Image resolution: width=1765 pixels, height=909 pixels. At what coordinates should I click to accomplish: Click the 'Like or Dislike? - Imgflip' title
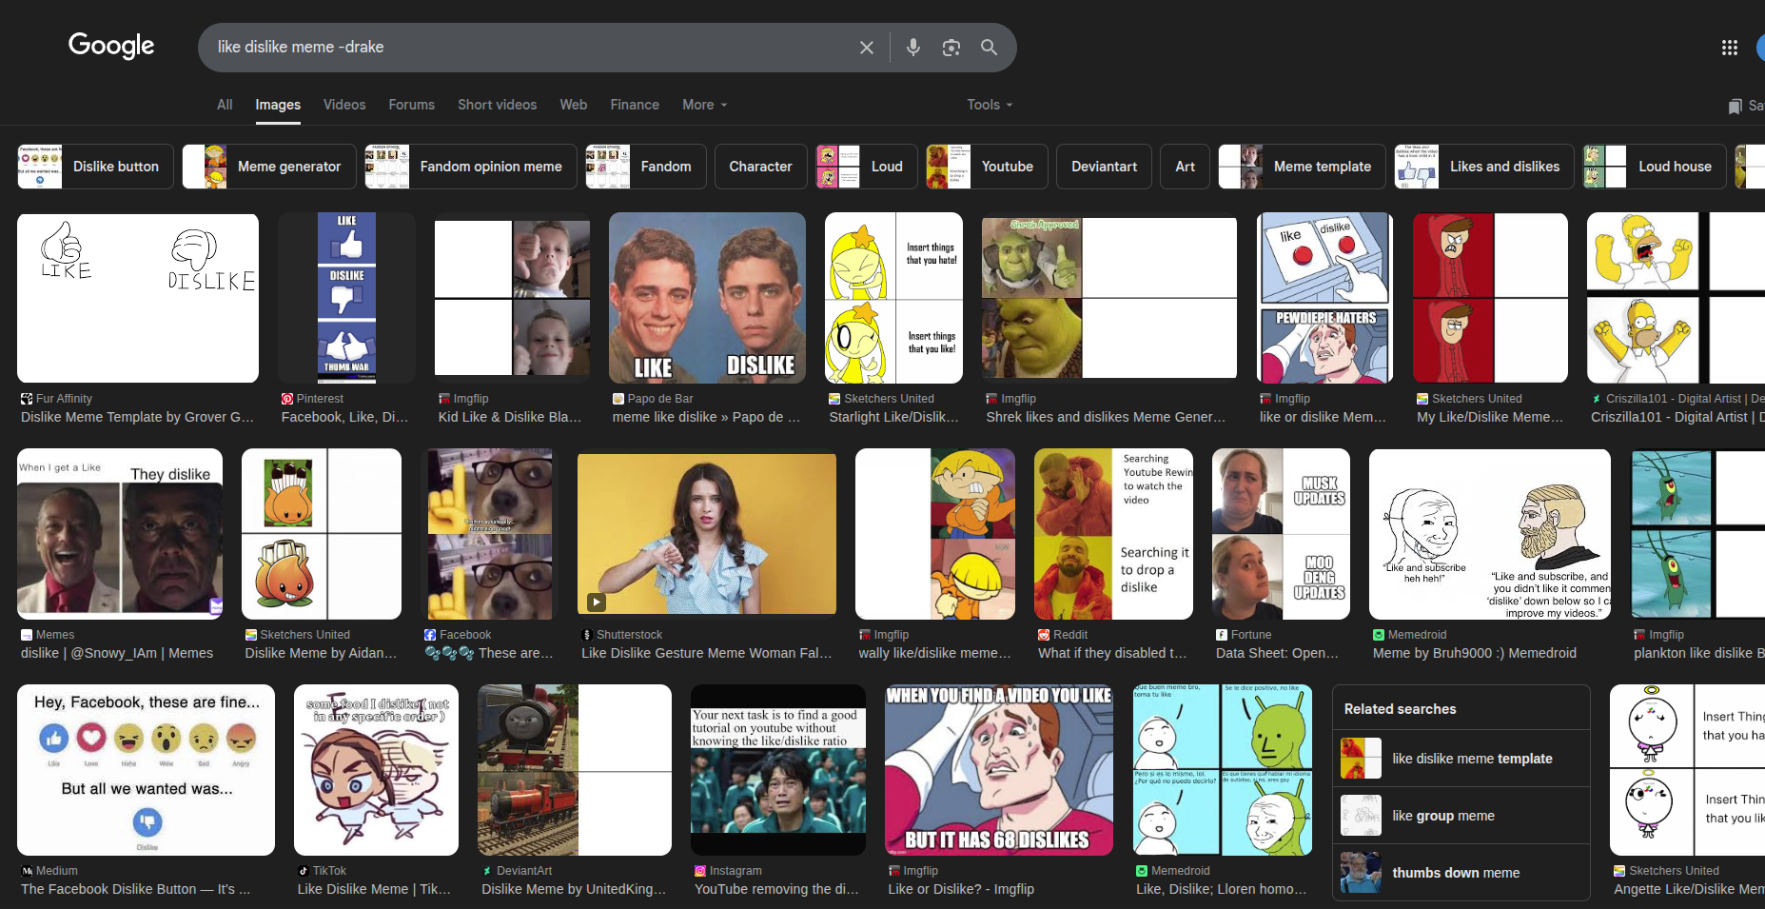961,889
